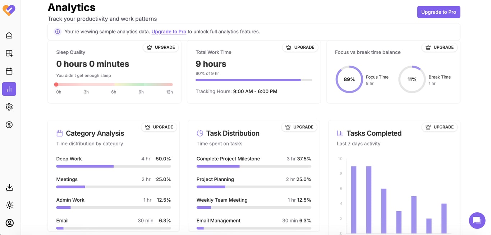Click UPGRADE on the Task Distribution card

point(299,127)
